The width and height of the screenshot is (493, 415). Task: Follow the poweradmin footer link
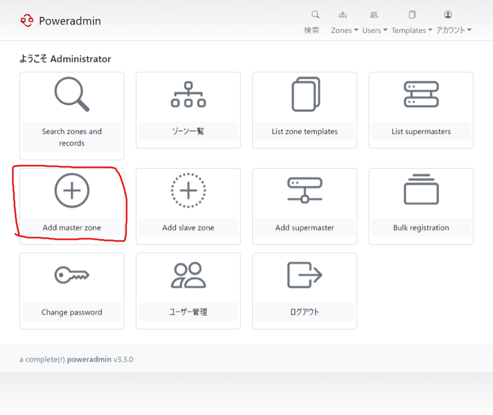coord(89,359)
